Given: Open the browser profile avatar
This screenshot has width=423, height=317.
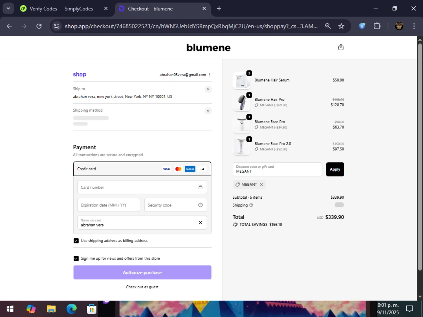Looking at the screenshot, I should 399,26.
